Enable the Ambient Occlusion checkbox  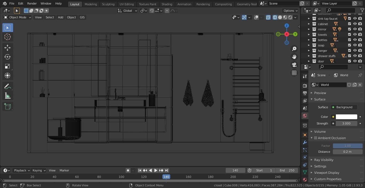(316, 138)
